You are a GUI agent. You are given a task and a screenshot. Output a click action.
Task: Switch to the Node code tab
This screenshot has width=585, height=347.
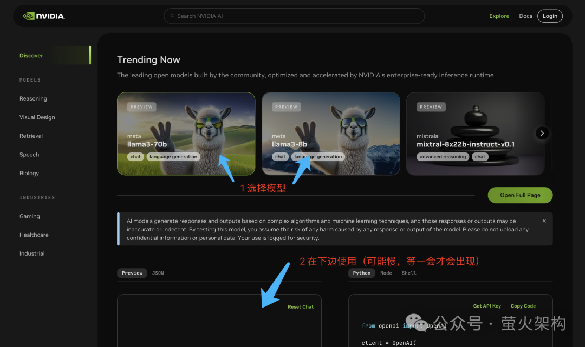386,273
